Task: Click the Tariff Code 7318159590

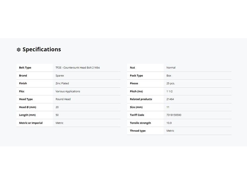Action: point(174,115)
